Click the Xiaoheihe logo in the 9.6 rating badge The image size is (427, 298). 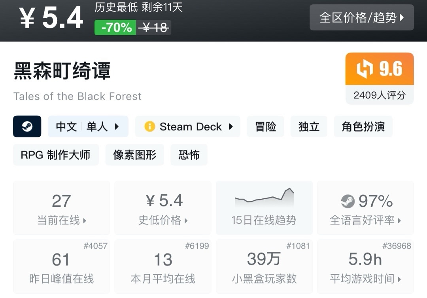pyautogui.click(x=365, y=69)
